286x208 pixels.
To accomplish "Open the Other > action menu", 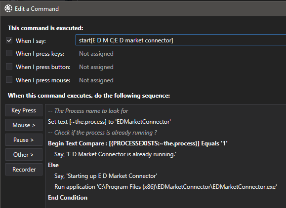I will coord(24,154).
